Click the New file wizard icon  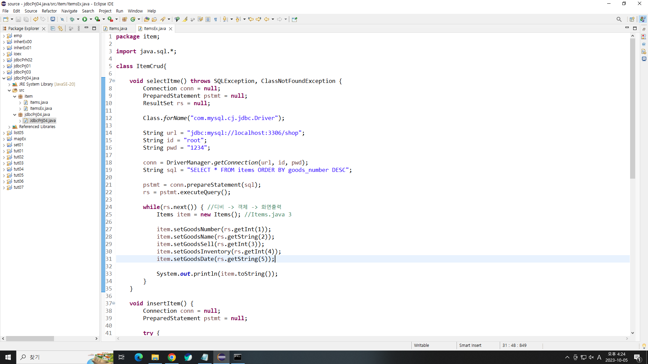coord(6,19)
